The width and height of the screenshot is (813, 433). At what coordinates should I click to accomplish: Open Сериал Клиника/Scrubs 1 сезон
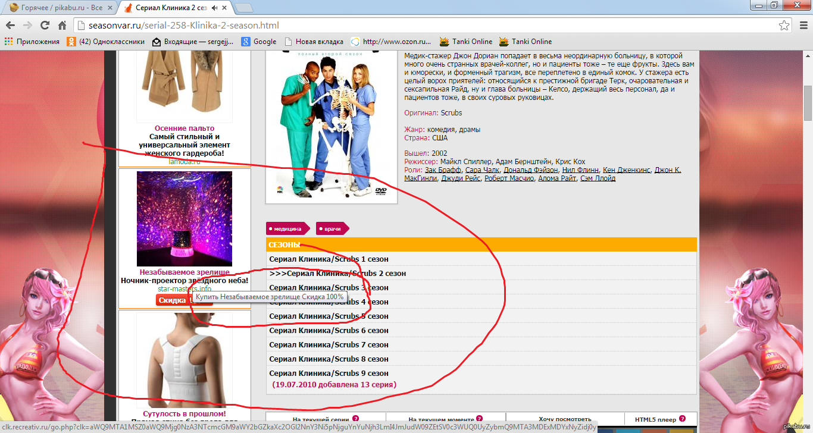(329, 259)
